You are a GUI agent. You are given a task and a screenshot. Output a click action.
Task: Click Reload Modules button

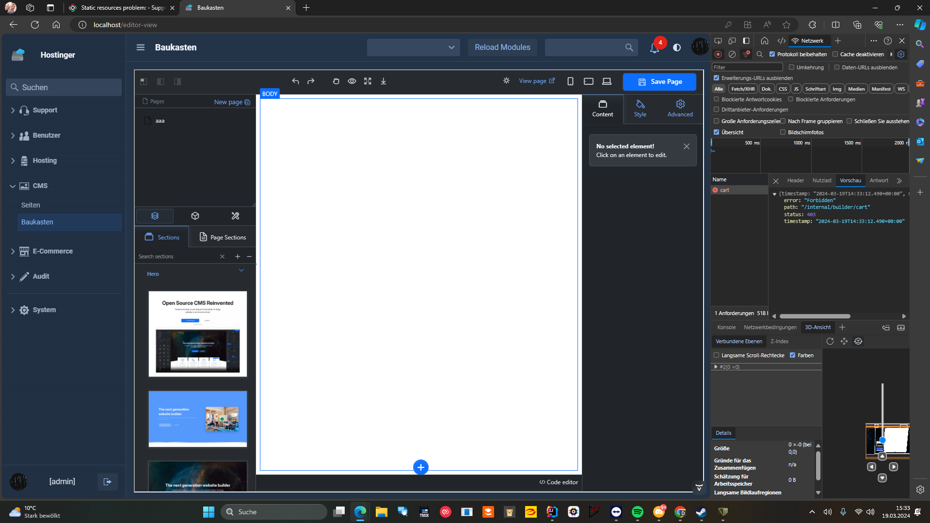click(502, 48)
